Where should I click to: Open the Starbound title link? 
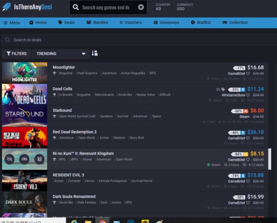[x=62, y=110]
